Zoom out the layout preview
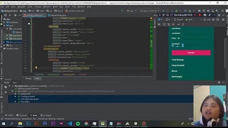 (x=204, y=20)
